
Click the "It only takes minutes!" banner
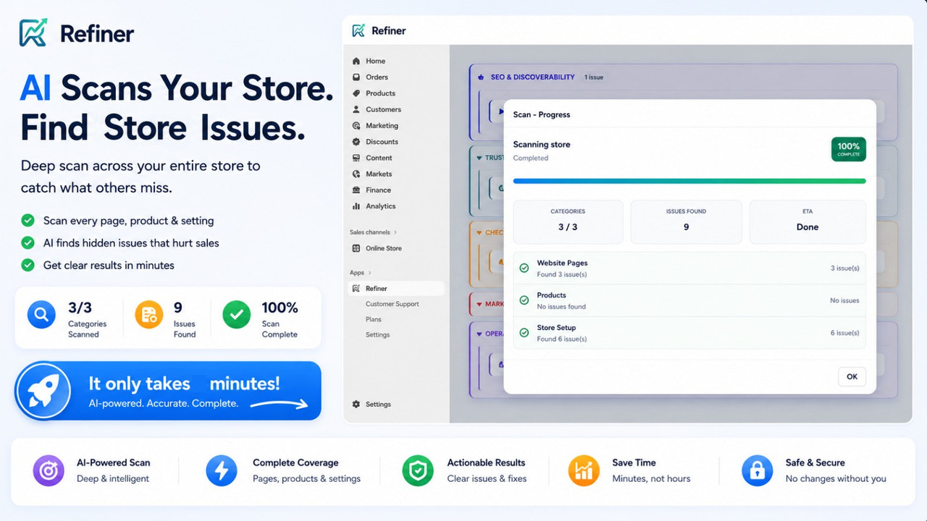168,391
